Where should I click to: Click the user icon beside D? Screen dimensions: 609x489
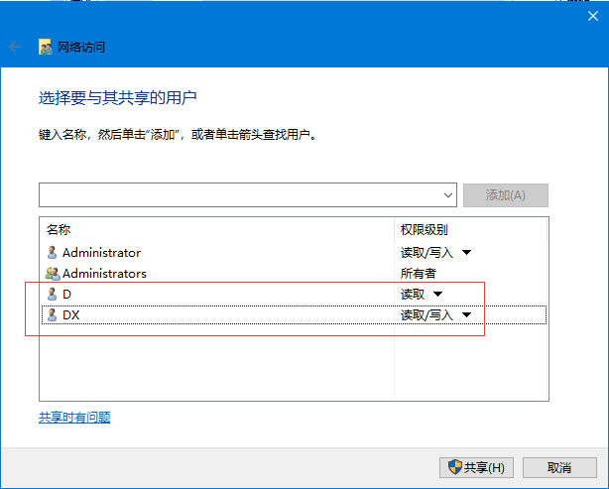(53, 295)
